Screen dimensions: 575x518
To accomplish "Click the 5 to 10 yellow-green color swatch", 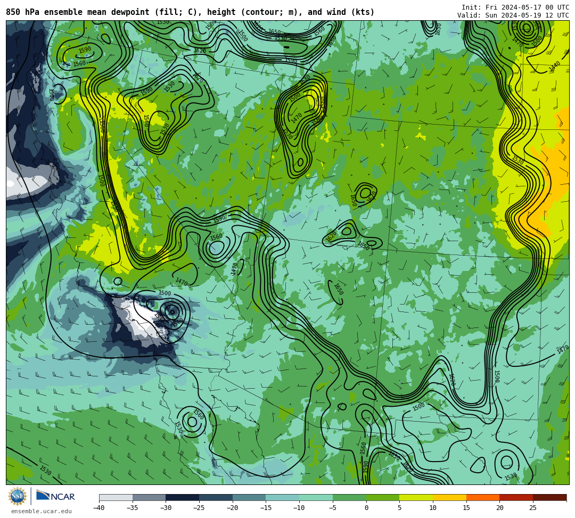I will point(416,497).
